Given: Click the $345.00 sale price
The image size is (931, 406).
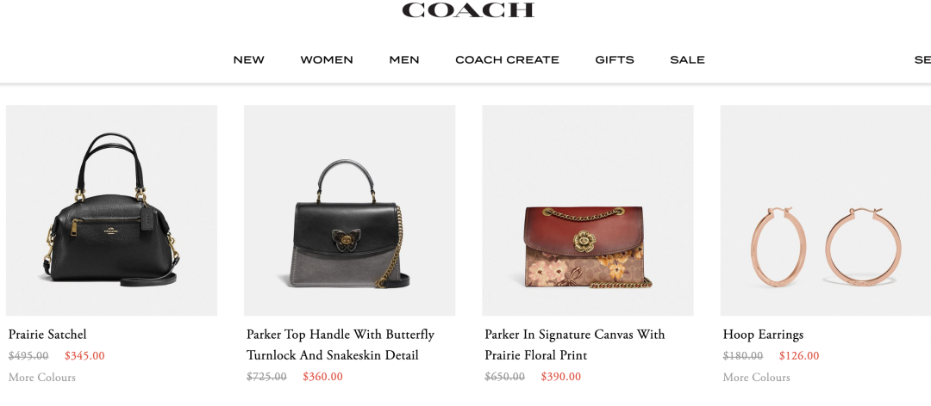Looking at the screenshot, I should 84,356.
